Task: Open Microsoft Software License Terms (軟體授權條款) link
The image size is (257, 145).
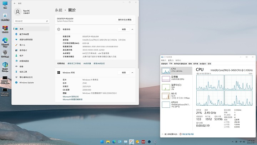Action: click(72, 100)
